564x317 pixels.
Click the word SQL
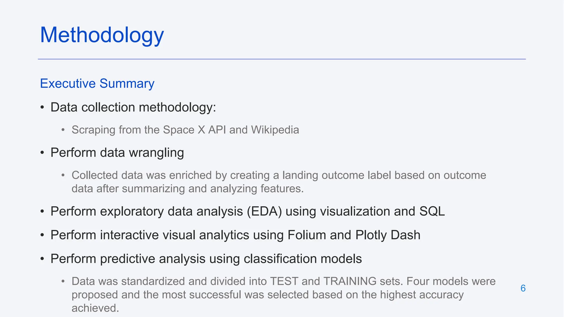(432, 211)
